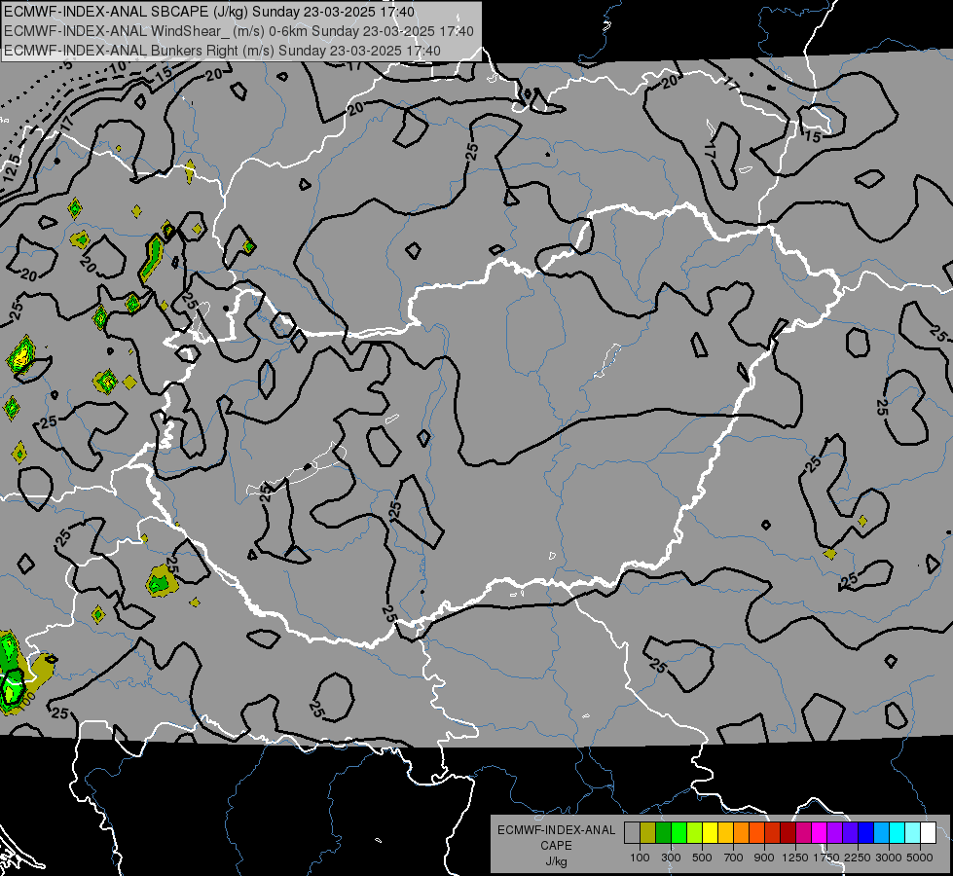Select the dark green legend swatch

[663, 832]
